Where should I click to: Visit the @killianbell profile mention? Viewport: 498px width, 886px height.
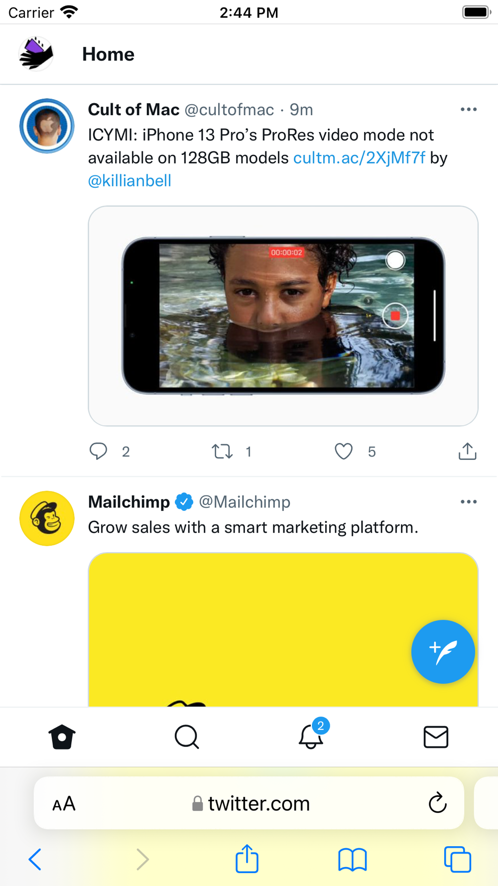pos(129,180)
